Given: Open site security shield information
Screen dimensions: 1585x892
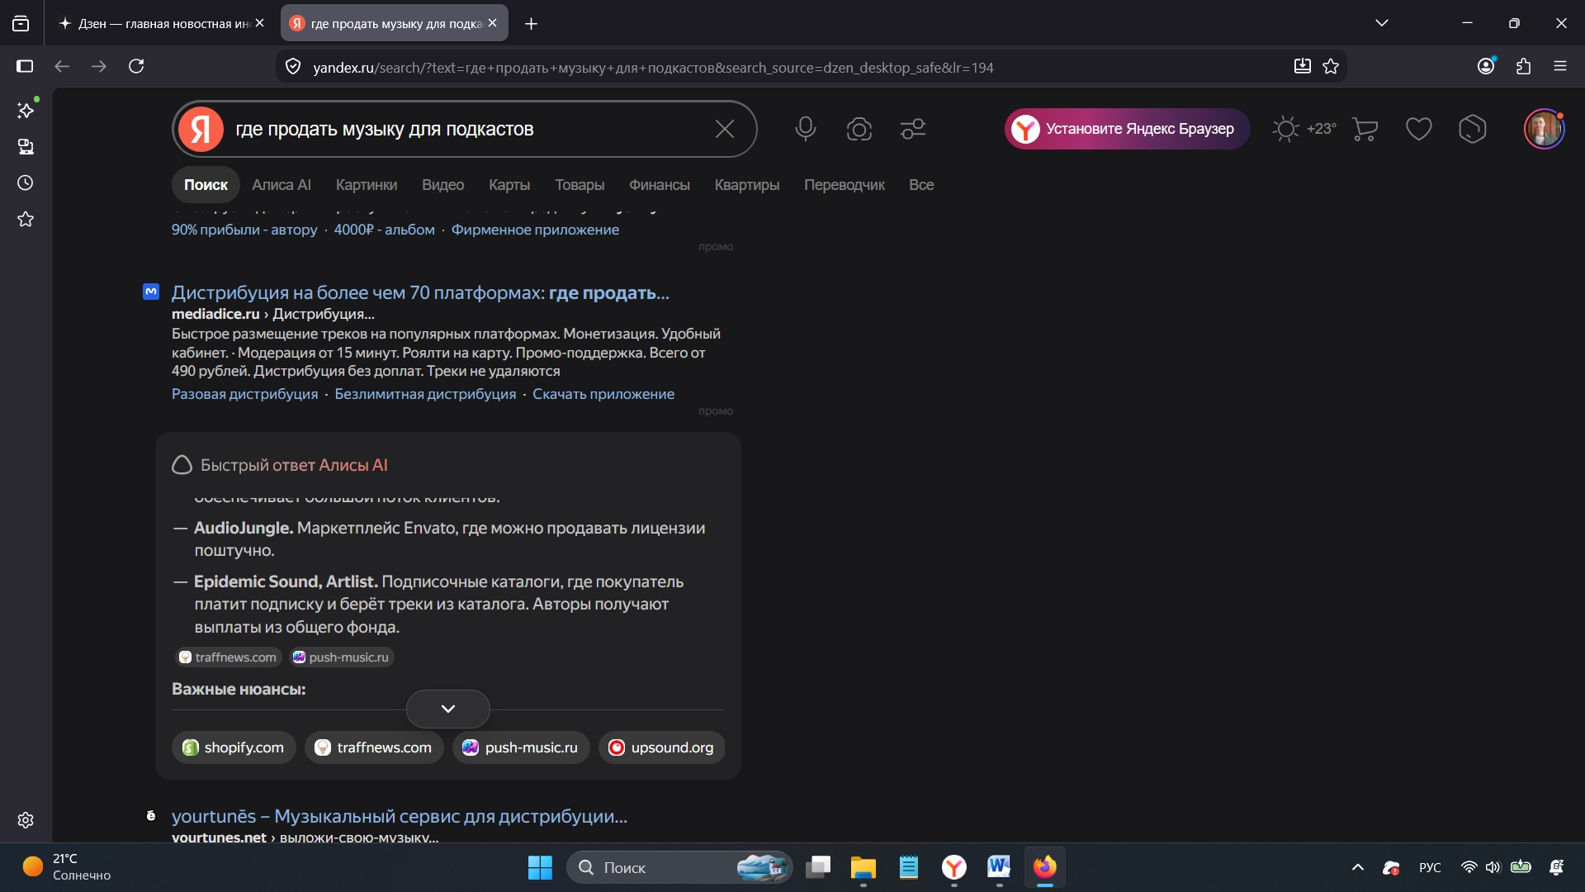Looking at the screenshot, I should (293, 67).
